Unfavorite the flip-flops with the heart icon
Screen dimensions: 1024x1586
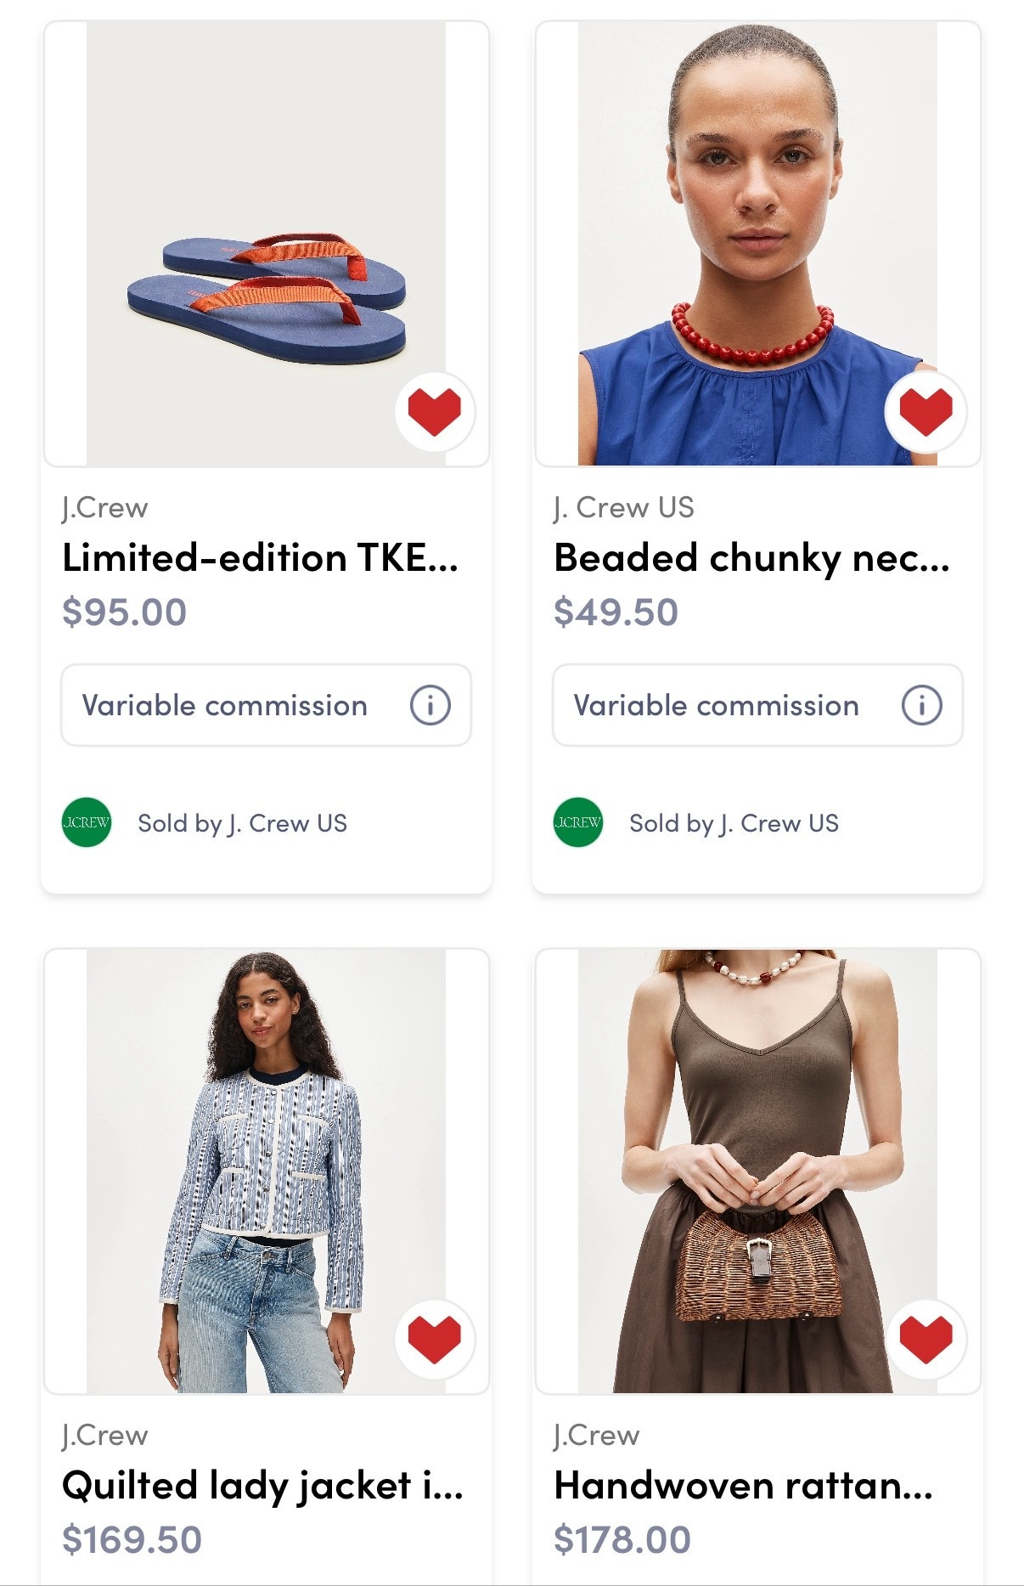(435, 411)
